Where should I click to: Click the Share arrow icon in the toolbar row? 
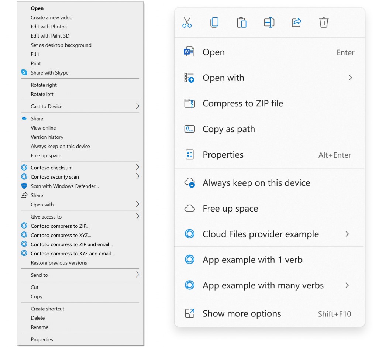click(x=296, y=23)
